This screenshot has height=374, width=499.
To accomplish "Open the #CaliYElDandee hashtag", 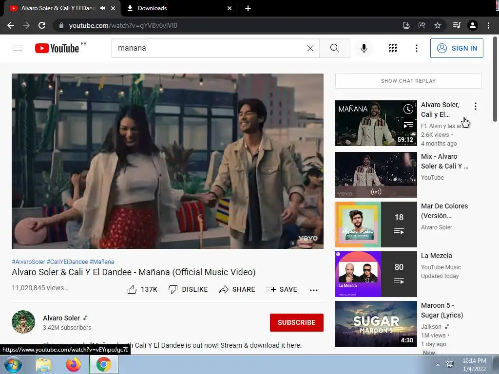I will tap(67, 262).
